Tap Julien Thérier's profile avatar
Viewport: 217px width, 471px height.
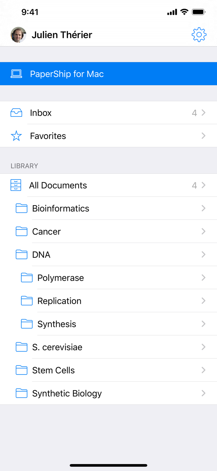pos(18,35)
